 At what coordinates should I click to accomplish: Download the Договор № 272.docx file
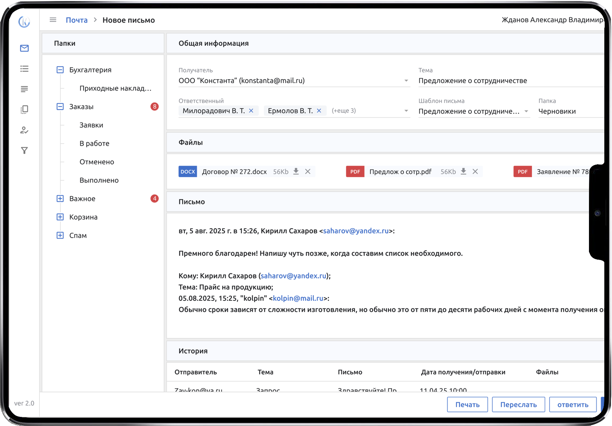coord(296,171)
